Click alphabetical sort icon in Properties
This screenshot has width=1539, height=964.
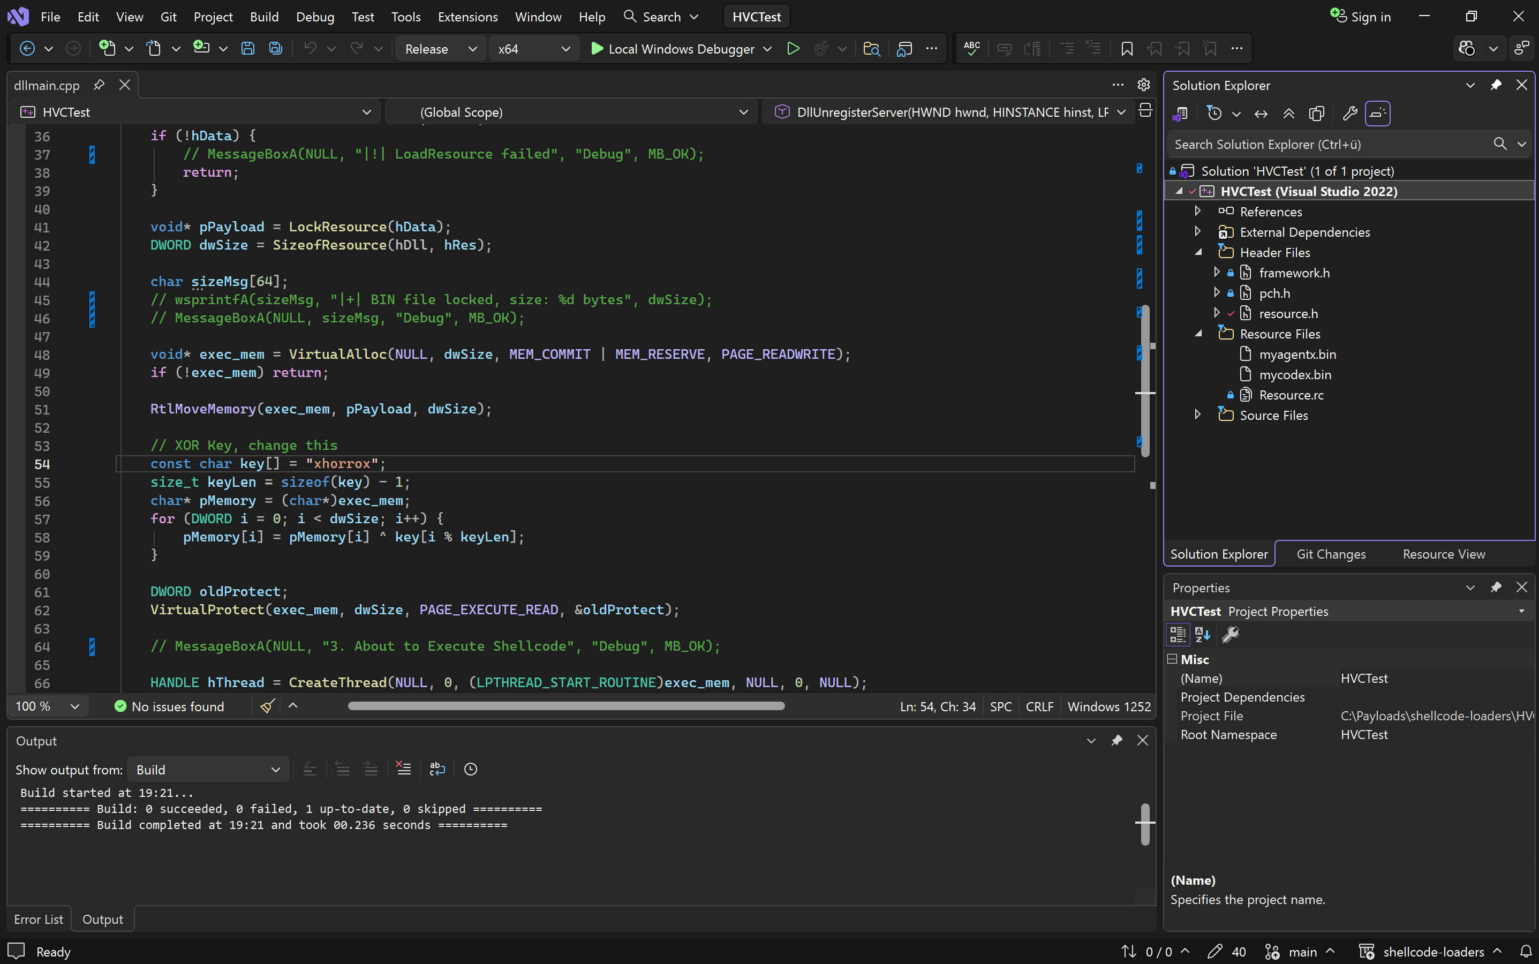1202,635
